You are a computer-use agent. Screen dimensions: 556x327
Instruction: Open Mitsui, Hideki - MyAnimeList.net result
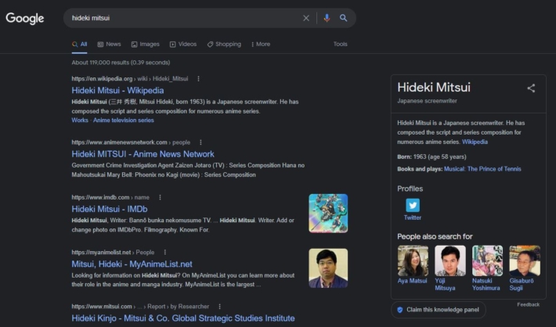132,264
